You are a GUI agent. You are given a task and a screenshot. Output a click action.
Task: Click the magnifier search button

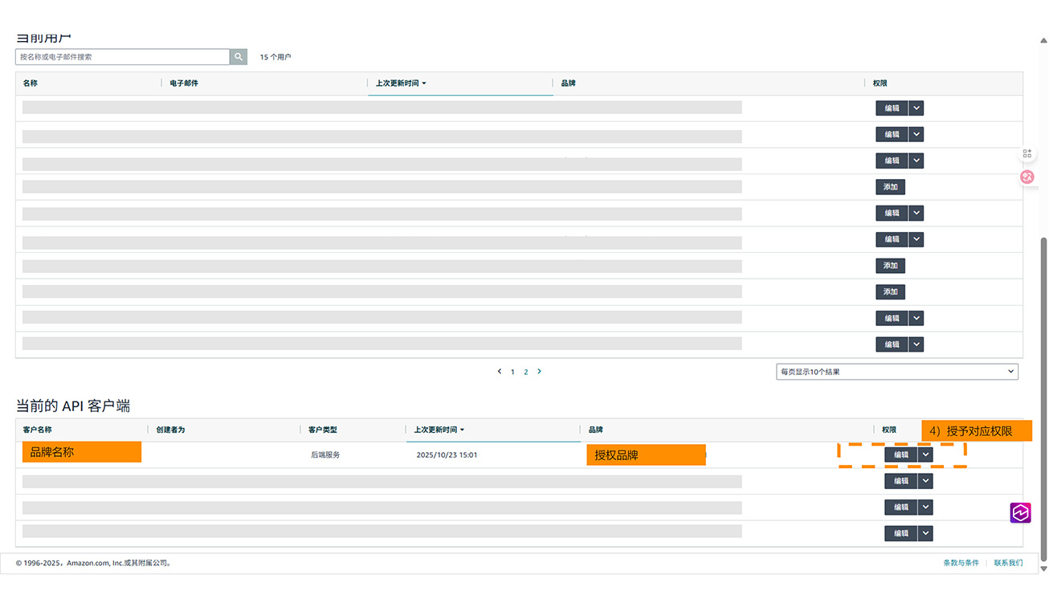click(x=239, y=57)
